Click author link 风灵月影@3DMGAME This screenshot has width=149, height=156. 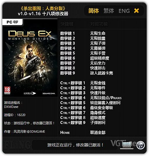(29, 132)
